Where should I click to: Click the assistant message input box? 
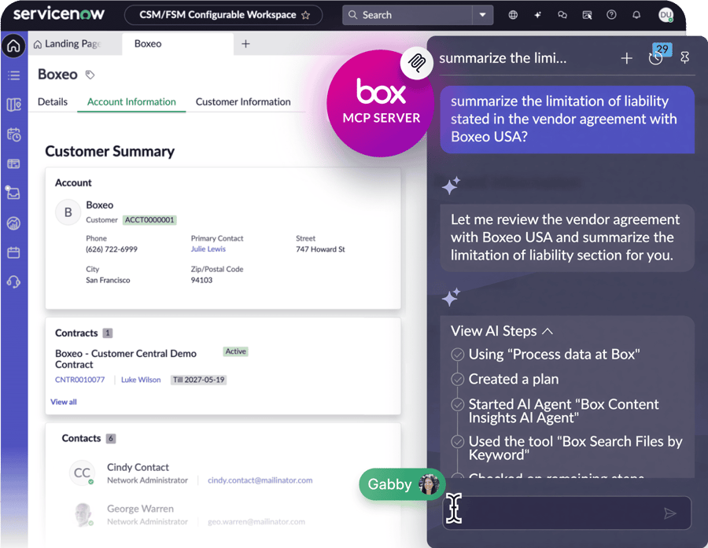pyautogui.click(x=566, y=513)
